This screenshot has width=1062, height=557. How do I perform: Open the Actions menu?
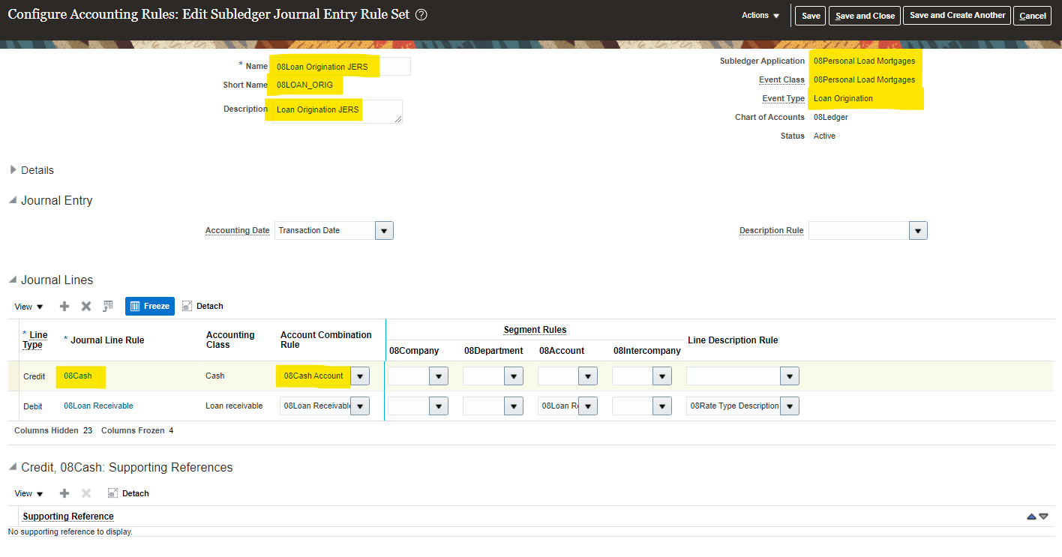point(760,16)
